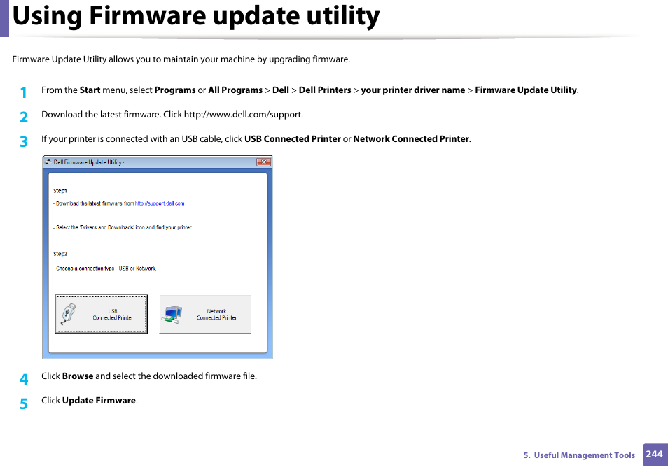The height and width of the screenshot is (472, 668).
Task: Open the http://support.dell.com link
Action: (160, 203)
